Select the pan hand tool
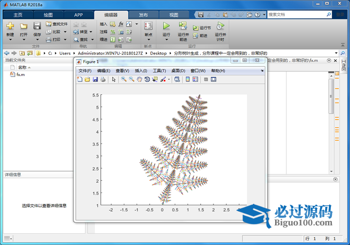Viewport: 350px width, 245px height. 140,79
